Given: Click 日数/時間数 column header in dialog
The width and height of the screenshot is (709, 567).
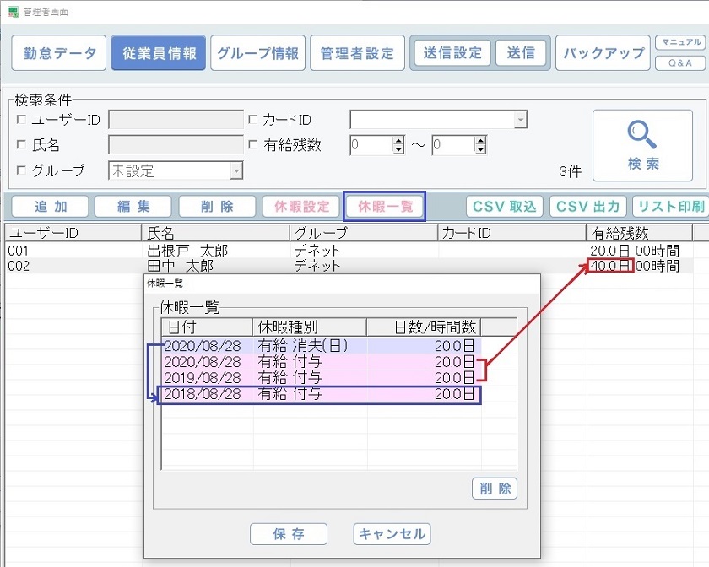Looking at the screenshot, I should (424, 327).
